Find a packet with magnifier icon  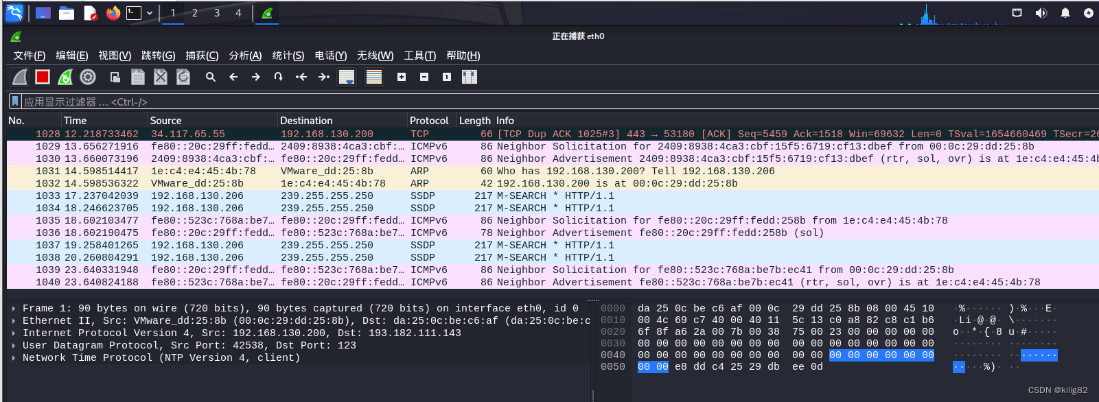(x=211, y=77)
